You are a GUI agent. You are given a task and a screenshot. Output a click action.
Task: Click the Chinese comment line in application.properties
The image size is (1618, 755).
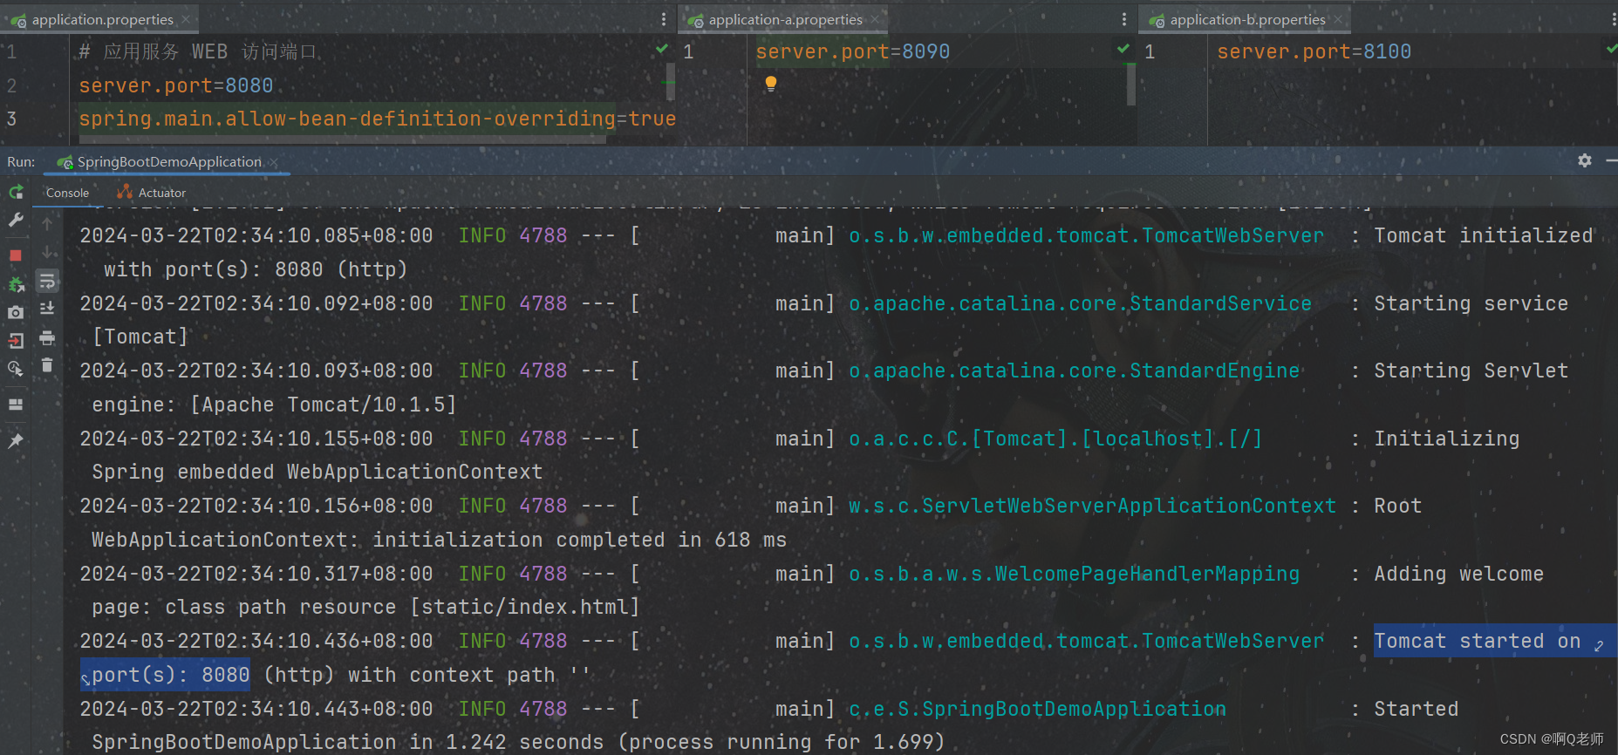pyautogui.click(x=198, y=51)
